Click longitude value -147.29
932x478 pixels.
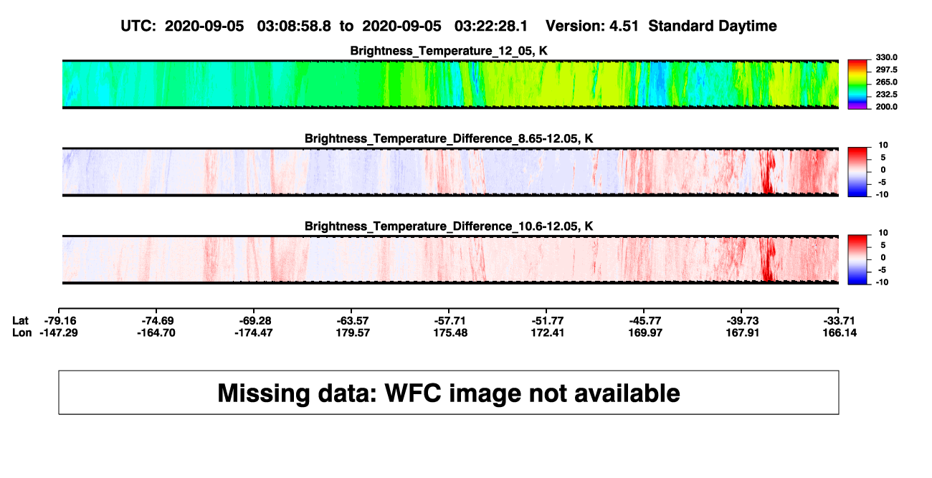[58, 333]
